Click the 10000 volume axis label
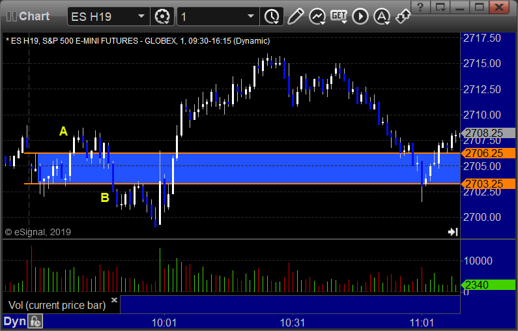This screenshot has width=518, height=331. click(x=478, y=261)
